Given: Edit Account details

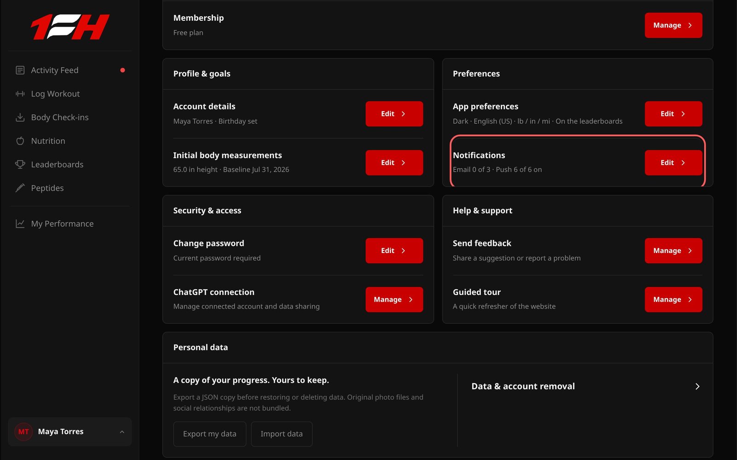Looking at the screenshot, I should [x=394, y=114].
